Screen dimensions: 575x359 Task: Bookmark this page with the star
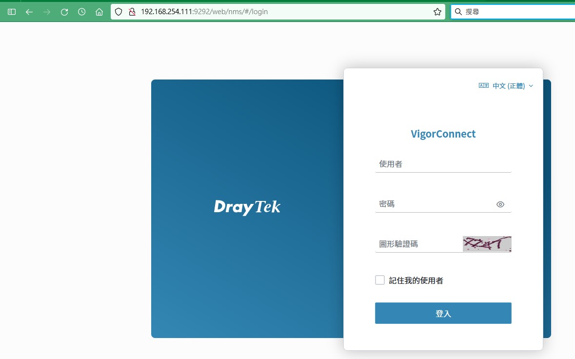pyautogui.click(x=437, y=12)
